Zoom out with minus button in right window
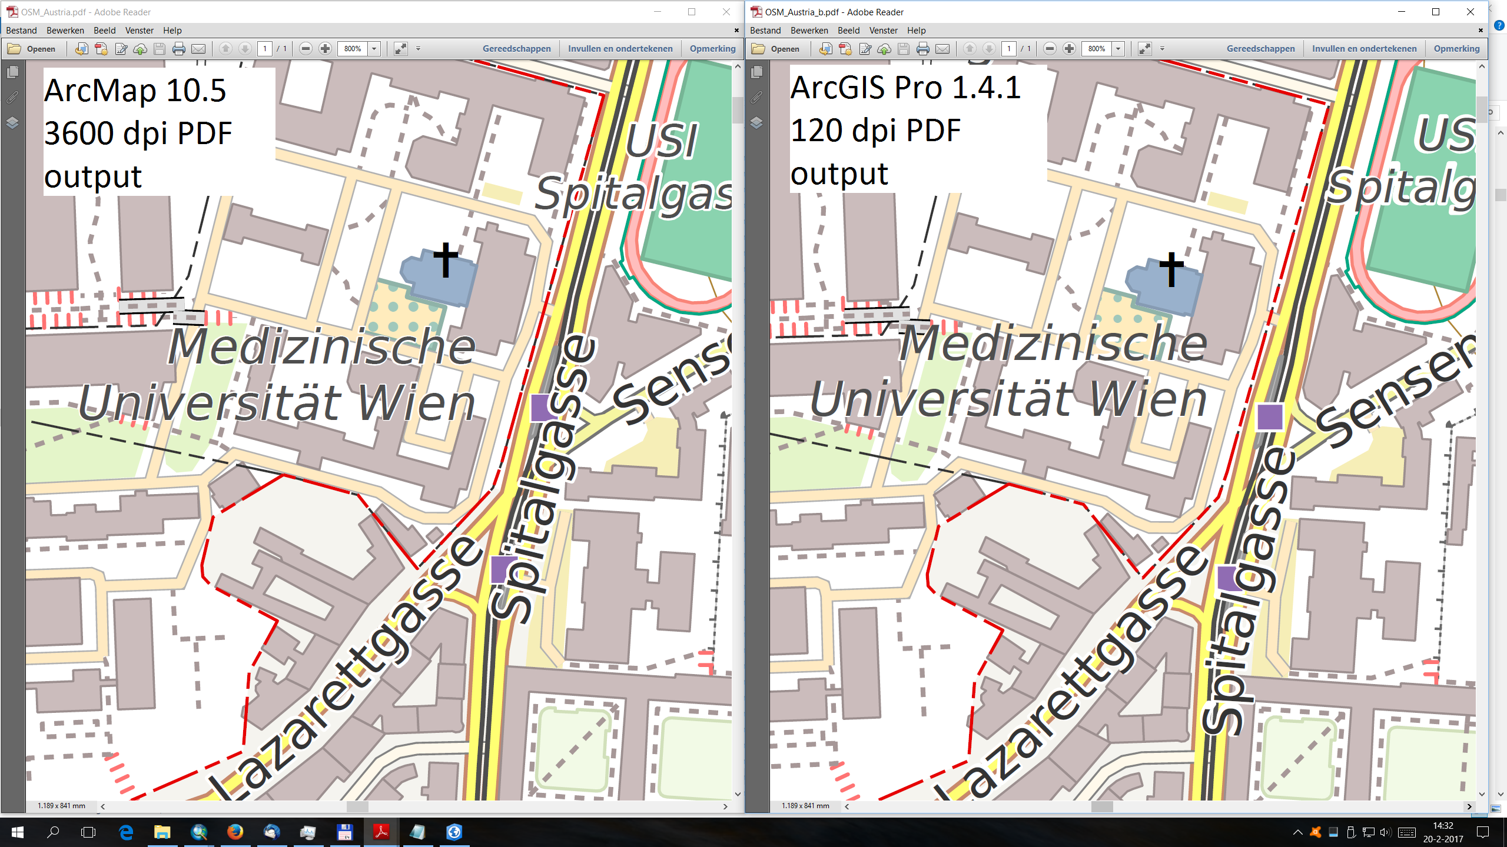The width and height of the screenshot is (1507, 847). click(x=1050, y=49)
